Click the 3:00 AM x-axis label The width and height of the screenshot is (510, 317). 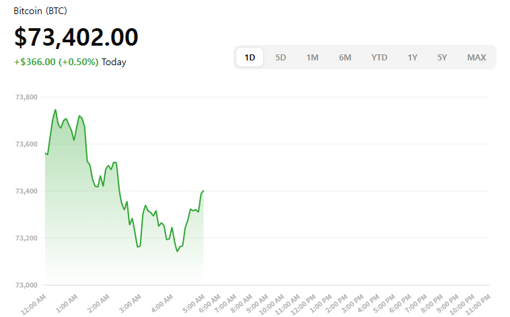(x=130, y=304)
